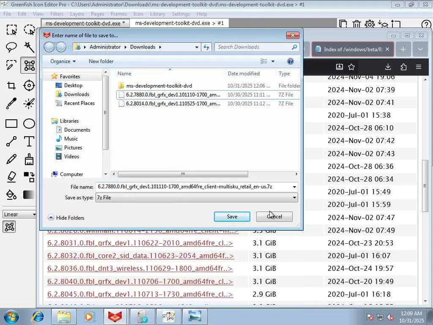The height and width of the screenshot is (325, 433).
Task: Open the File menu
Action: [7, 14]
